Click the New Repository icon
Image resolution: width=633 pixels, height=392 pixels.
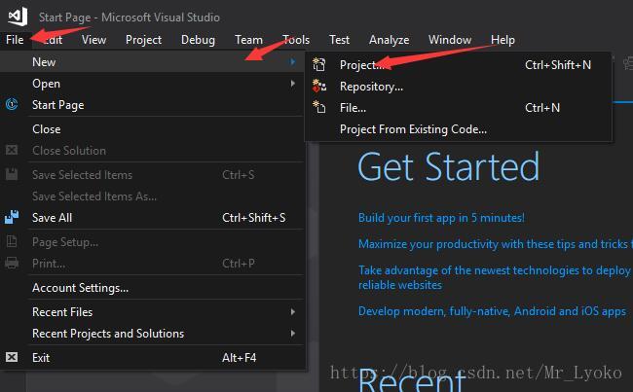[x=318, y=86]
